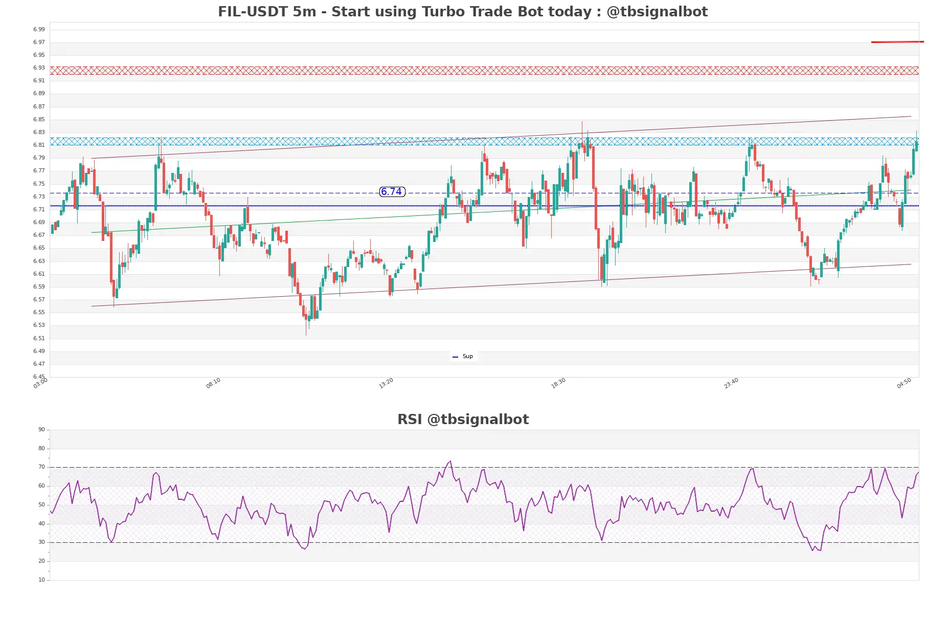Click the 6.99 price axis label
Screen dimensions: 926x618
[39, 30]
